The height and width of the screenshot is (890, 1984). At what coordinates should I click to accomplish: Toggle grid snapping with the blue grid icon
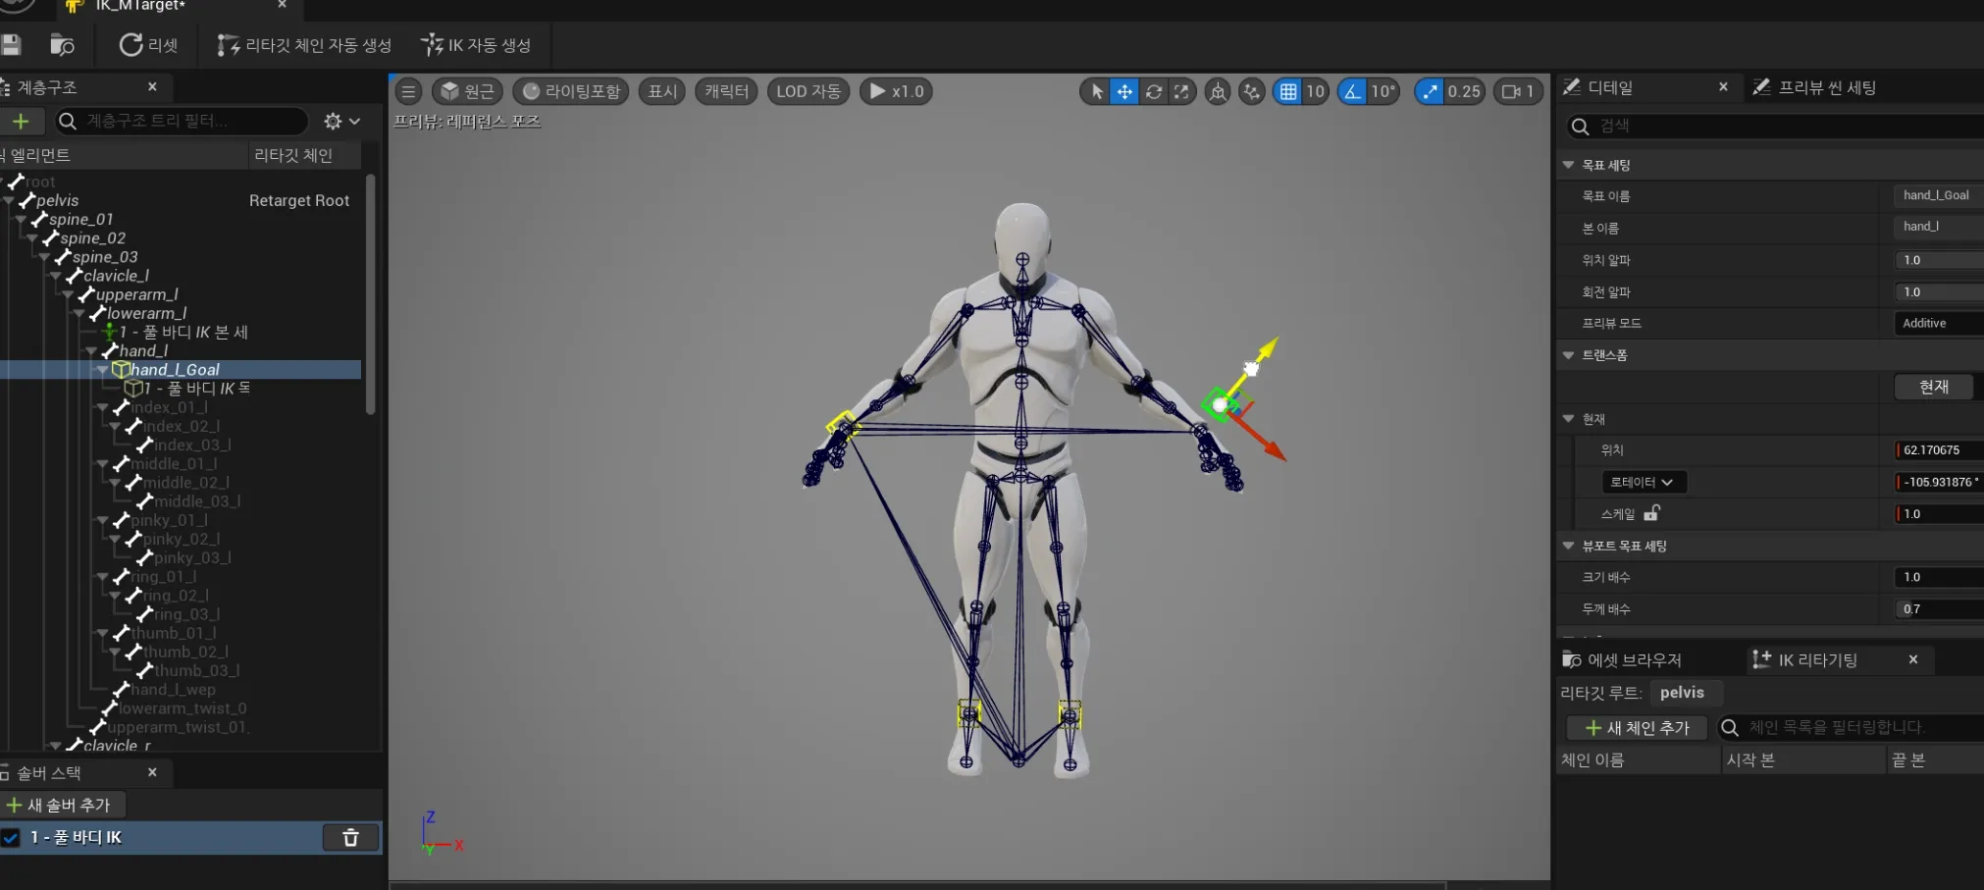click(x=1288, y=91)
